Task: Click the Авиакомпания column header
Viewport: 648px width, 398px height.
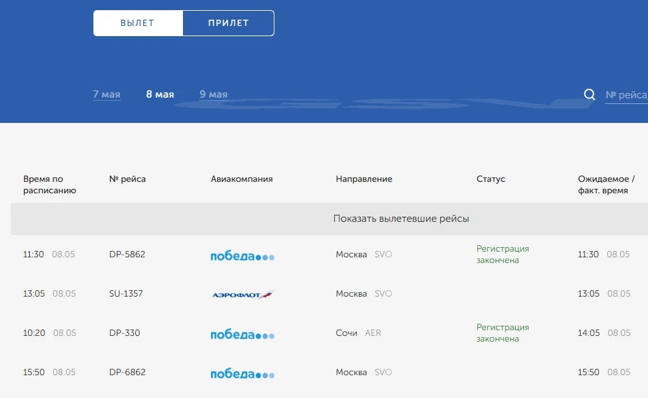Action: pyautogui.click(x=242, y=179)
